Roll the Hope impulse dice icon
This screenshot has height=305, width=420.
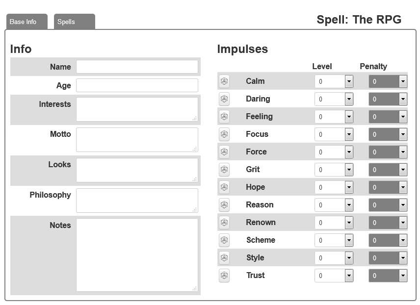coord(224,187)
